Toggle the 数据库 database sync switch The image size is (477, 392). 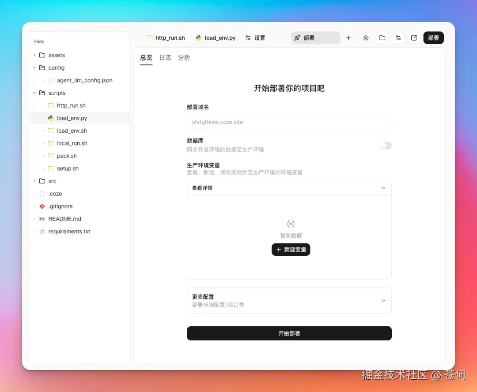point(385,145)
